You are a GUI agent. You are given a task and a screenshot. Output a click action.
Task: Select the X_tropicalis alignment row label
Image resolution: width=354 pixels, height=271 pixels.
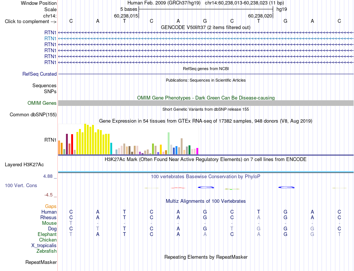(x=44, y=246)
